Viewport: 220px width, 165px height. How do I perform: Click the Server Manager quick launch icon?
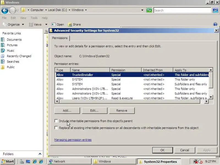click(22, 162)
